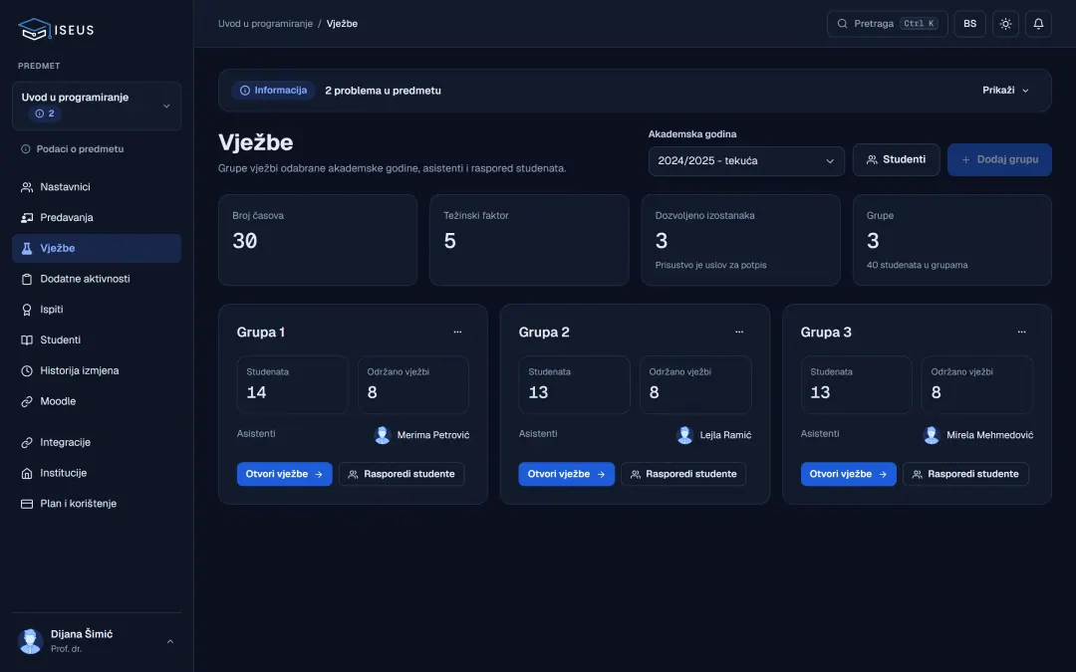Go to Predavanja section
Screen dimensions: 1076x672
[97, 217]
